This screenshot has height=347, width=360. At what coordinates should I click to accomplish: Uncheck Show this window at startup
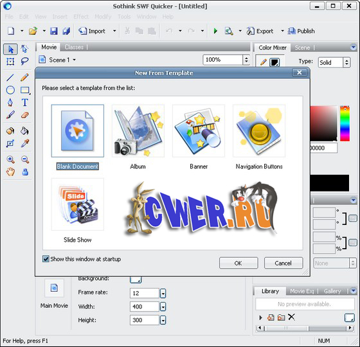[x=46, y=259]
